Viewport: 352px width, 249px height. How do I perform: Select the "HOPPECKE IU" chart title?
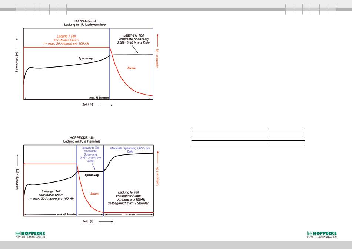85,21
